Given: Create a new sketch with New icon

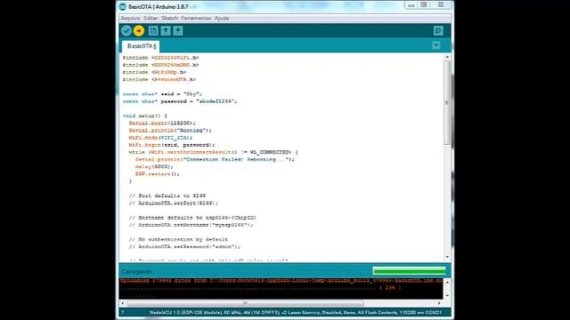Looking at the screenshot, I should 153,31.
